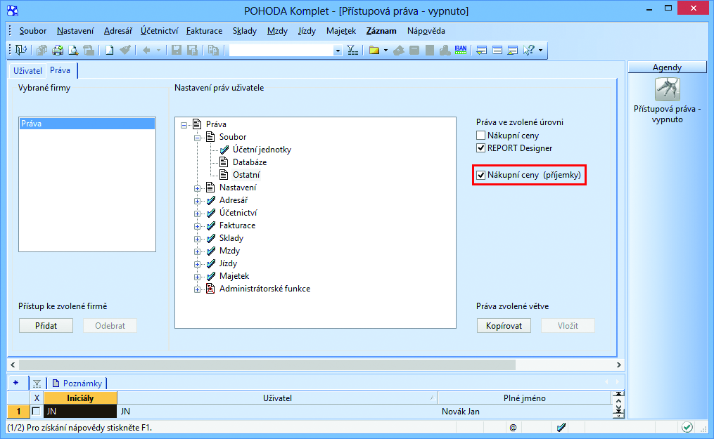The height and width of the screenshot is (439, 714).
Task: Click the note panel icon after IBAN
Action: (x=481, y=50)
